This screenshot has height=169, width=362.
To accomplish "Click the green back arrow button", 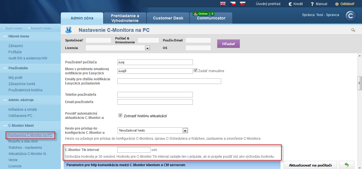I will point(346,165).
